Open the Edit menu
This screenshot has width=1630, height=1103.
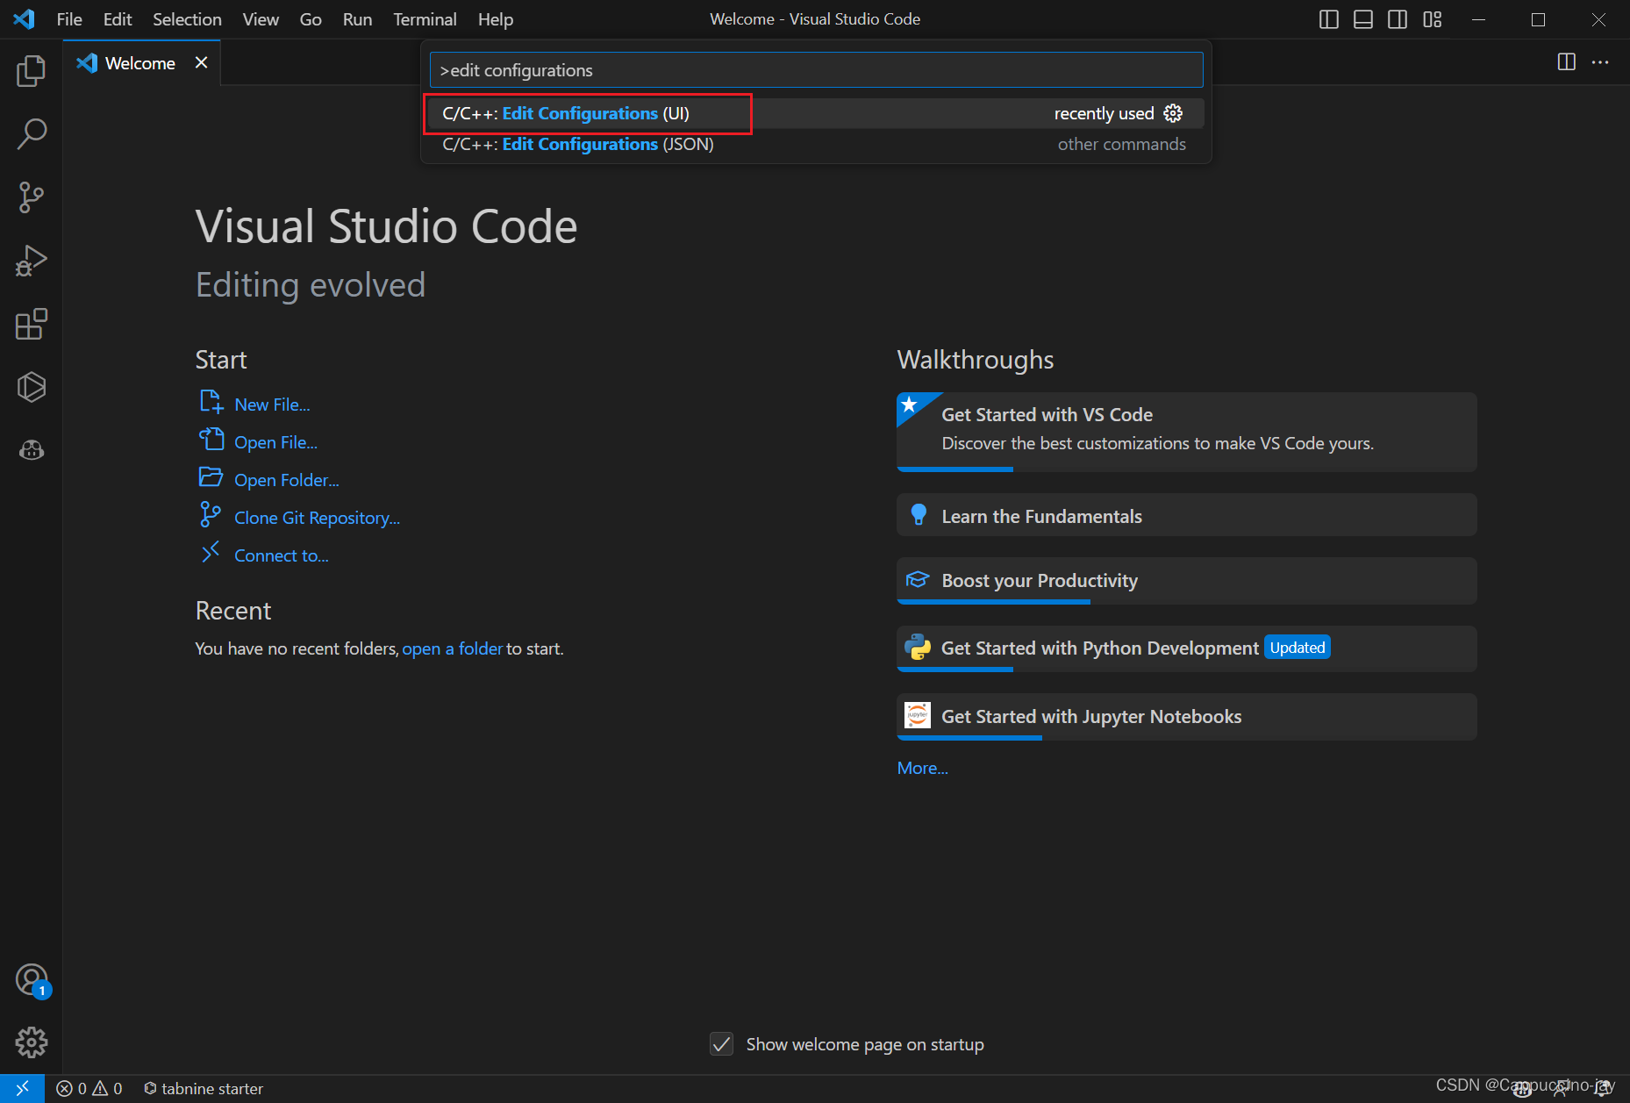[x=118, y=19]
